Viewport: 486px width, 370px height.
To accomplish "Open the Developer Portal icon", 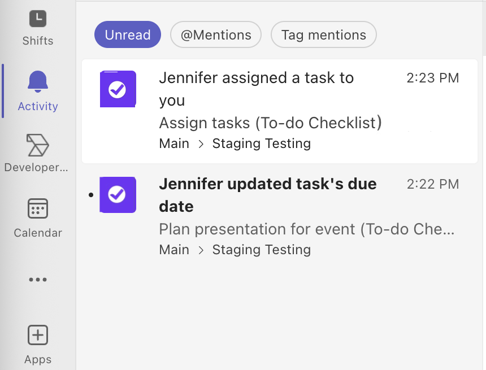I will point(37,145).
